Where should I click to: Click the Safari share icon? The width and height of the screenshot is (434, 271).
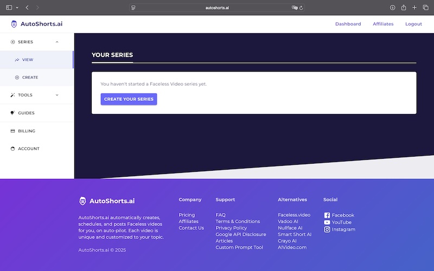tap(404, 8)
